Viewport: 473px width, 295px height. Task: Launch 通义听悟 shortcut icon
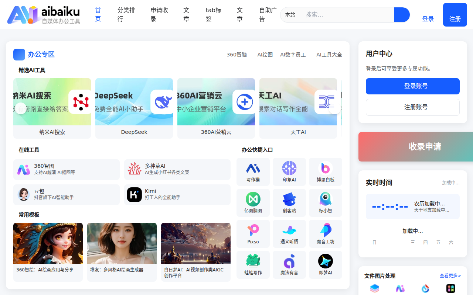pos(289,230)
